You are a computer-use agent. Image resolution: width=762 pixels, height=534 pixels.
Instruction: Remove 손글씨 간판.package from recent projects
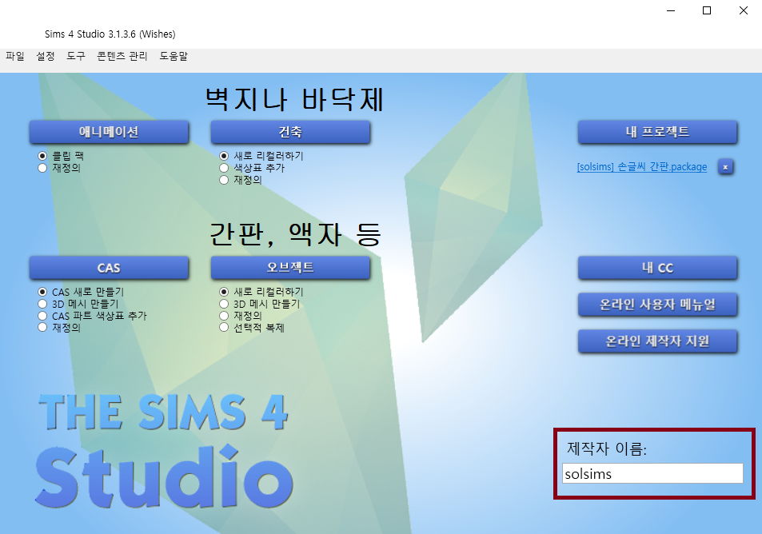tap(725, 167)
